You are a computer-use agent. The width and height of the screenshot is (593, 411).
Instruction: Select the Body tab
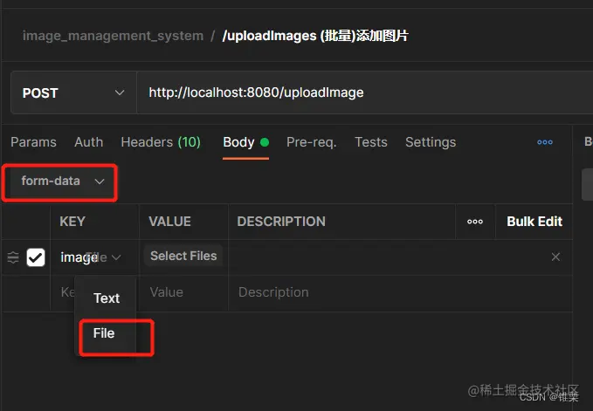pos(245,142)
